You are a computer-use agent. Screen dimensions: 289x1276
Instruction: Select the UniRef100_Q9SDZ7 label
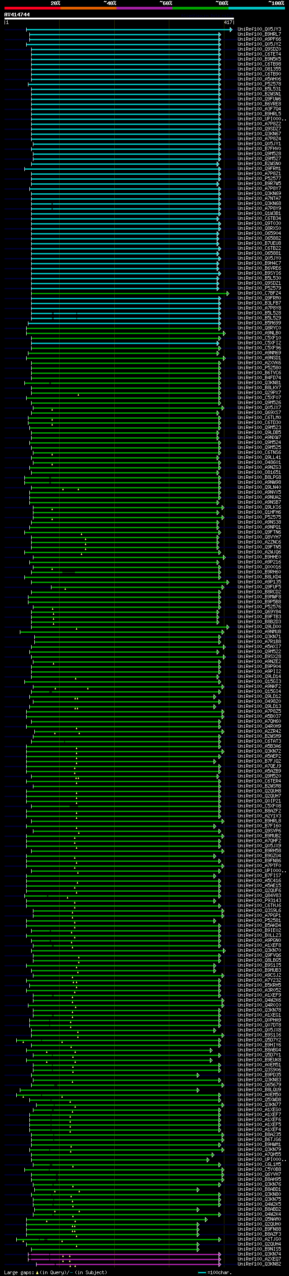coord(259,129)
